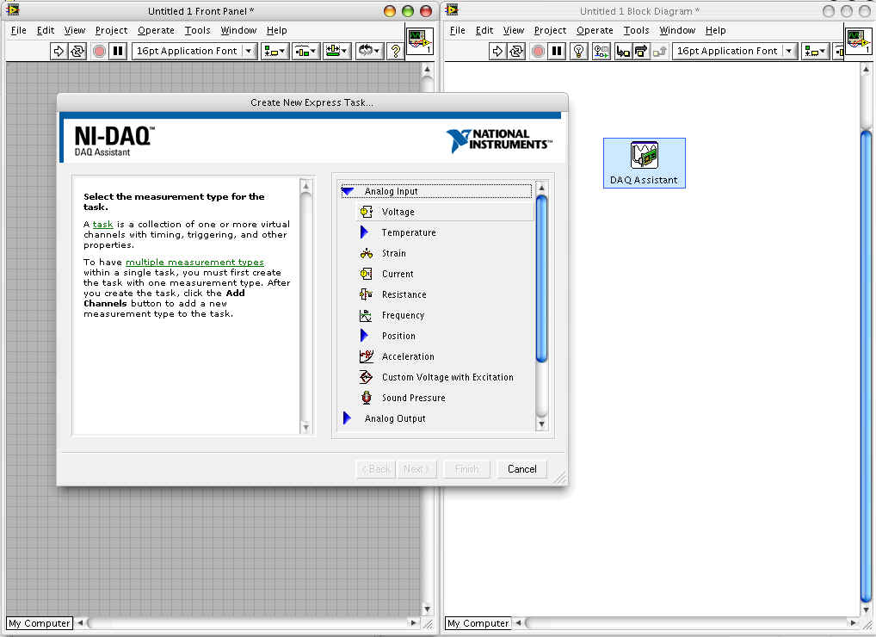Open the 'task' help link

coord(102,224)
